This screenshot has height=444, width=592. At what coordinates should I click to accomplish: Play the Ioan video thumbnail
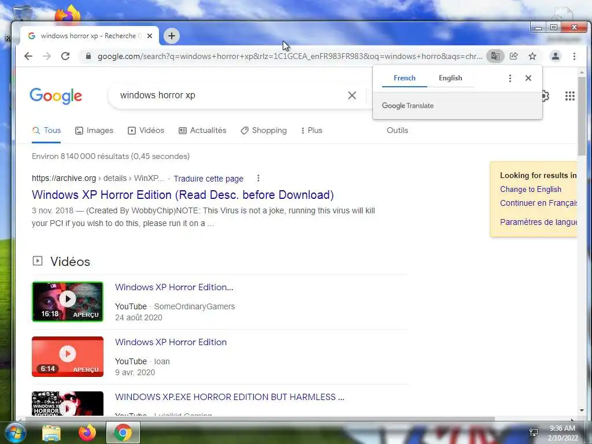pyautogui.click(x=68, y=357)
